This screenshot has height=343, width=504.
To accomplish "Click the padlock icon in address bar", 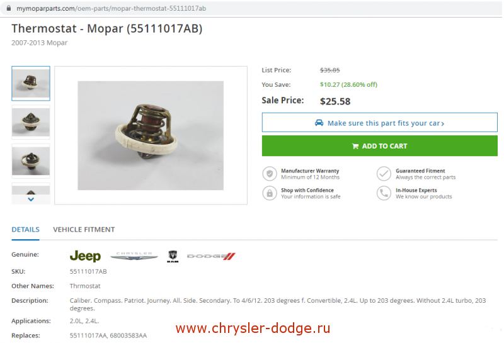I will [x=9, y=8].
